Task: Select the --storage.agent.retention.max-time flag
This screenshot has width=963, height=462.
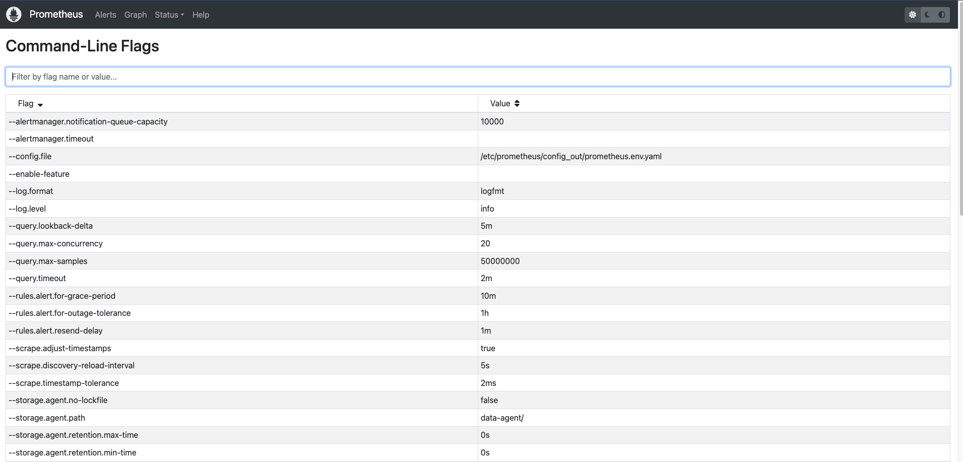Action: pos(73,435)
